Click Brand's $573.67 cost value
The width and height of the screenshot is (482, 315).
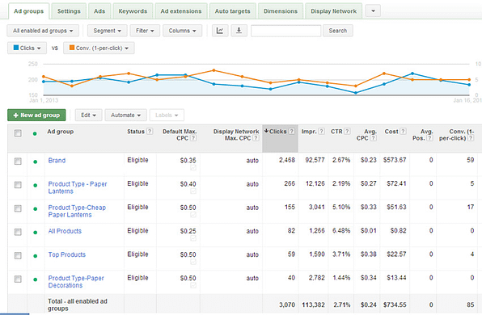[395, 160]
